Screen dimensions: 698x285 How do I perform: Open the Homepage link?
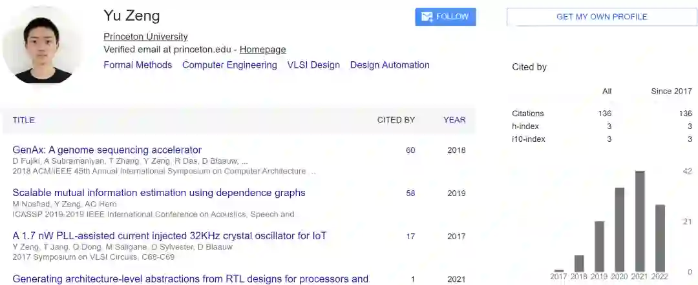262,50
